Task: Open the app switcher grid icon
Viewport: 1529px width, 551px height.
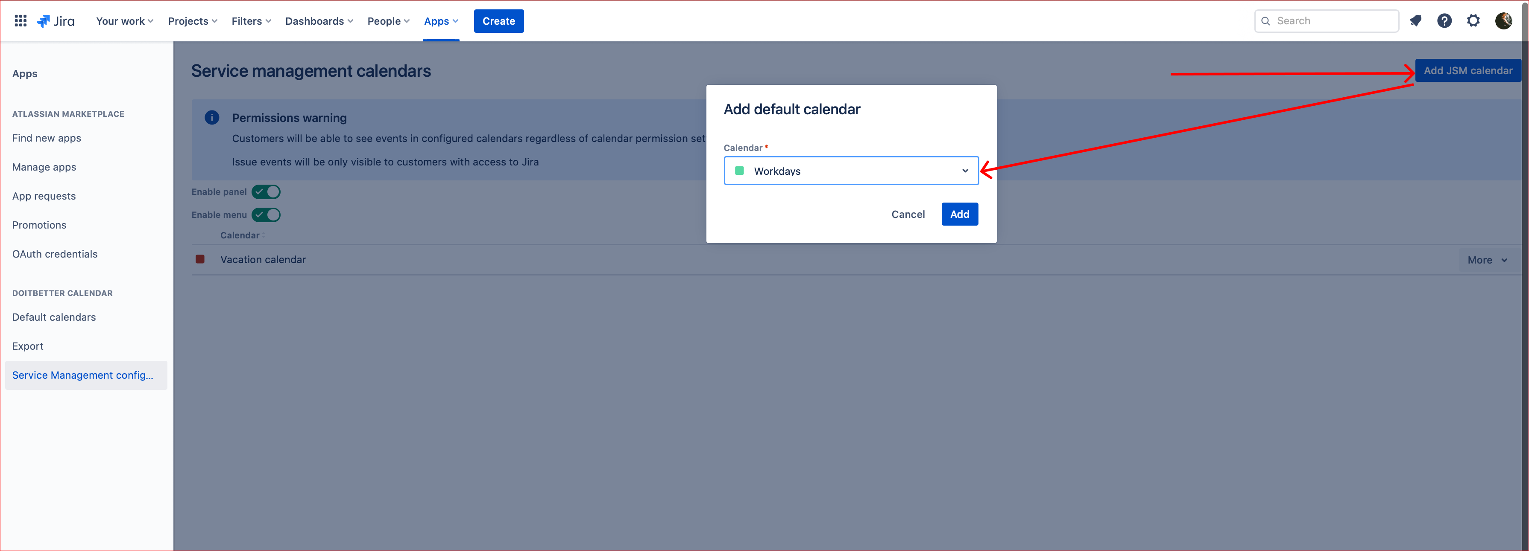Action: pyautogui.click(x=20, y=21)
